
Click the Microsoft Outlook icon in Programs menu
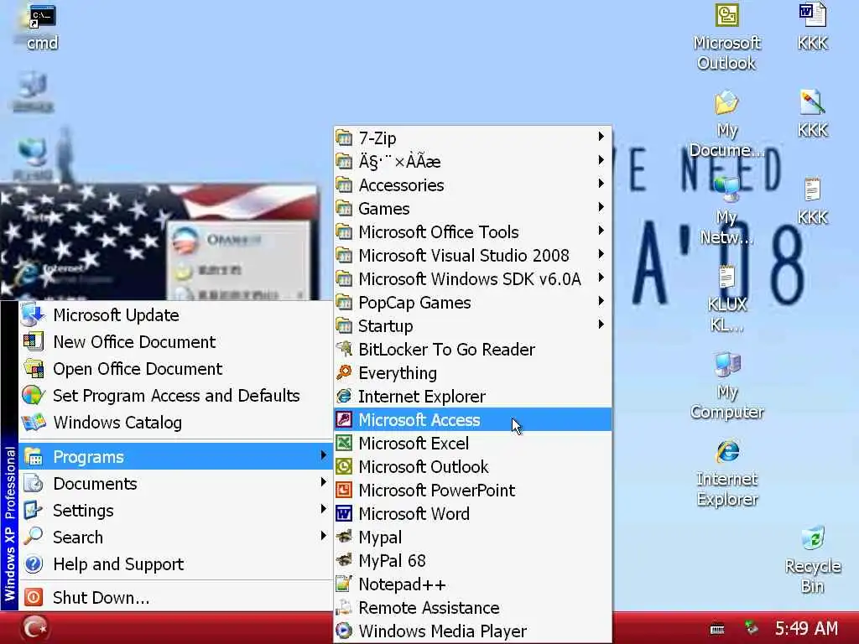point(344,466)
